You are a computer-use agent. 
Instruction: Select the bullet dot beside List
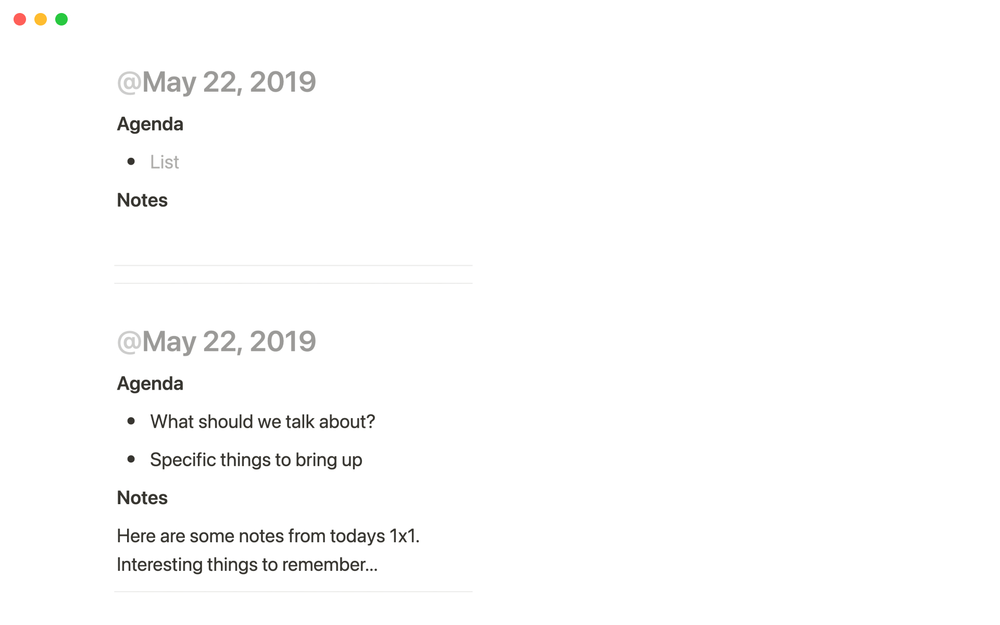[131, 161]
